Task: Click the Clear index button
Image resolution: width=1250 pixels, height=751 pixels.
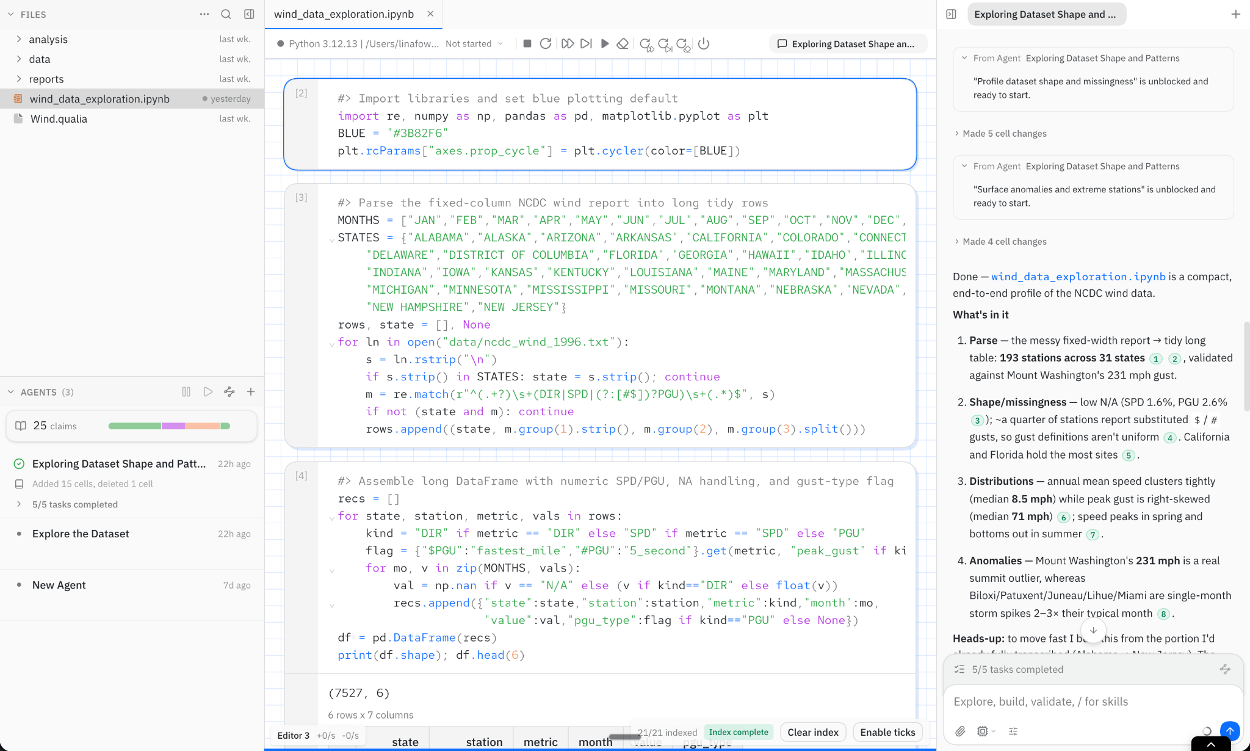Action: click(813, 732)
